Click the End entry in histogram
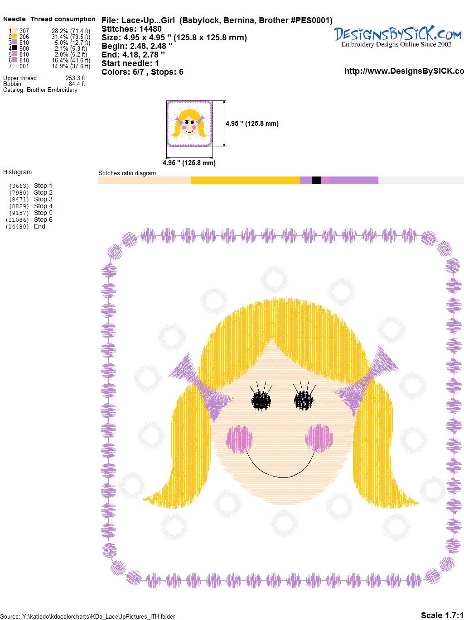 [x=39, y=226]
